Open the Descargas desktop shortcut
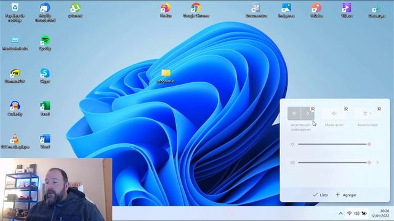This screenshot has height=221, width=394. coord(377,10)
